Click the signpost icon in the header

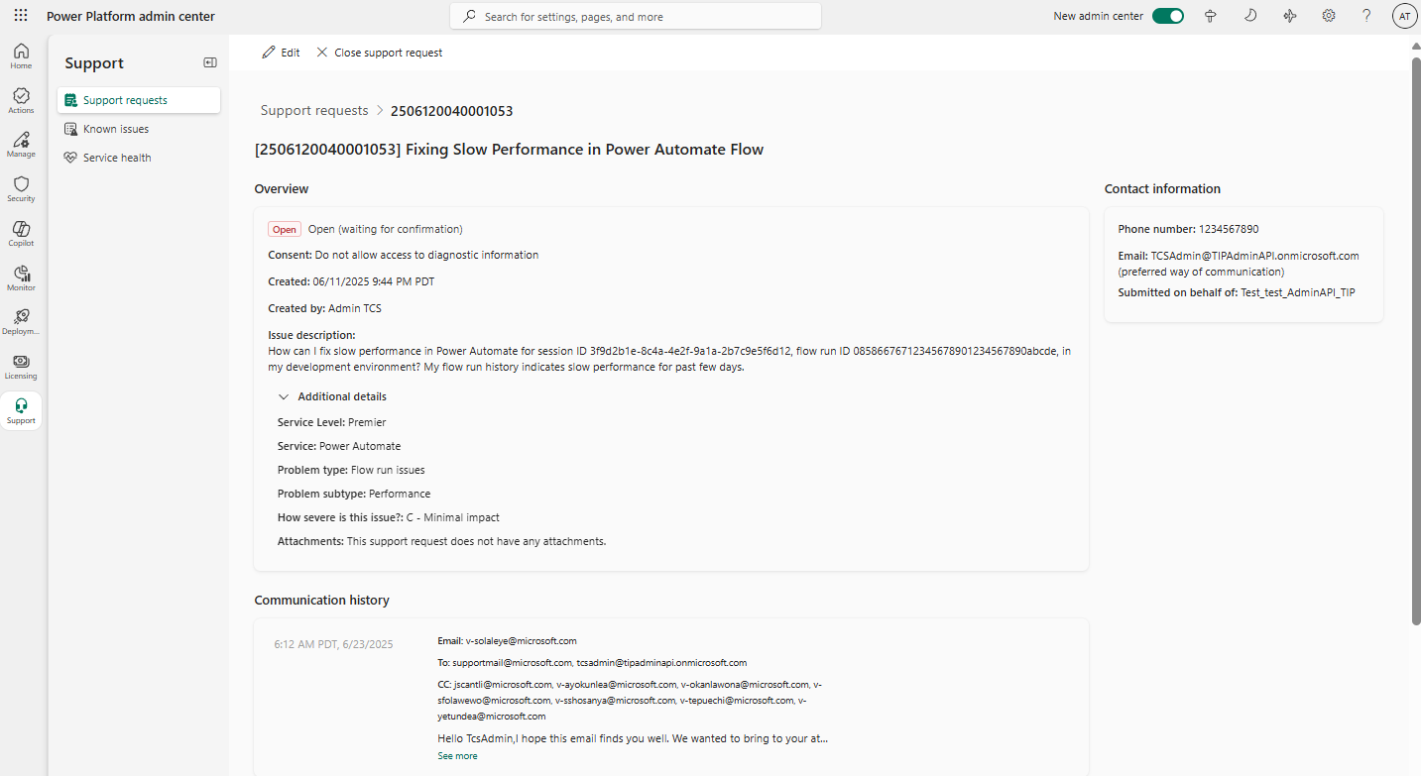click(x=1210, y=16)
